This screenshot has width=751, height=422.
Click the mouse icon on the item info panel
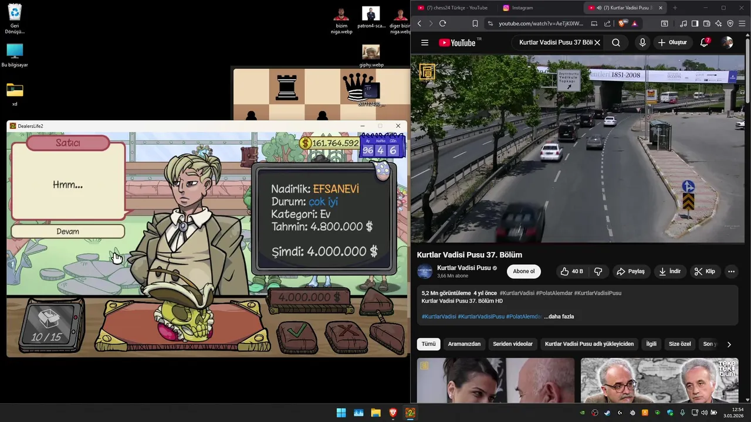(383, 171)
